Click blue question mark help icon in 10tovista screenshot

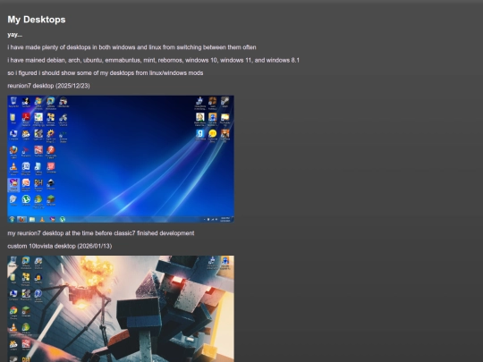point(38,295)
